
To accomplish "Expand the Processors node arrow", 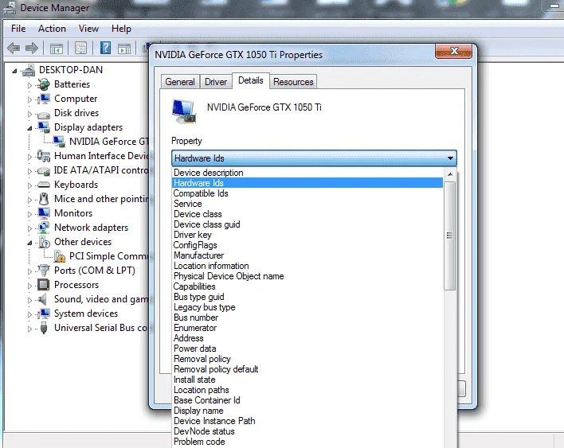I will [x=29, y=286].
